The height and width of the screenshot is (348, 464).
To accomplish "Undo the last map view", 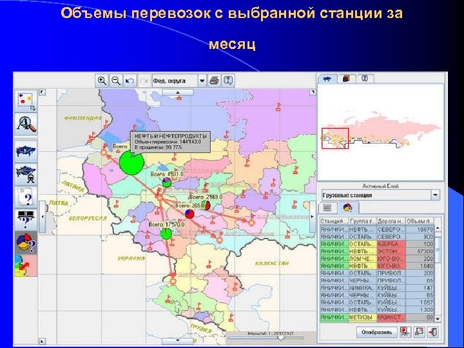I will [130, 81].
